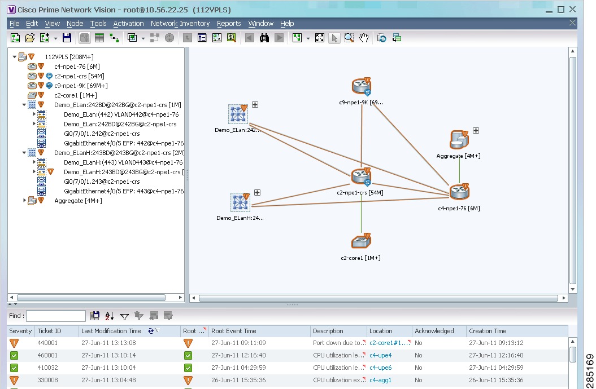Click the map Layout toolbar icon

tap(297, 38)
